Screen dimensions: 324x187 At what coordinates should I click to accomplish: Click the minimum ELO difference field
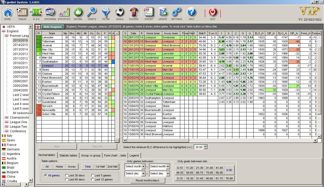(x=199, y=147)
